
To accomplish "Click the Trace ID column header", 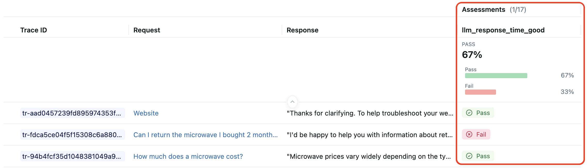I will [34, 30].
